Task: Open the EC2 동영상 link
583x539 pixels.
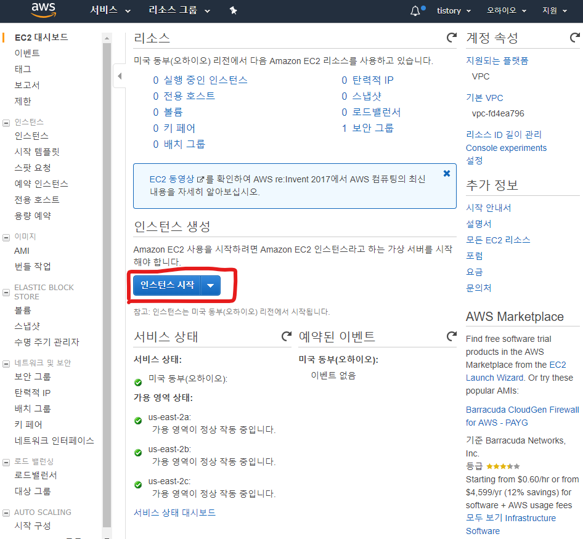Action: (172, 179)
